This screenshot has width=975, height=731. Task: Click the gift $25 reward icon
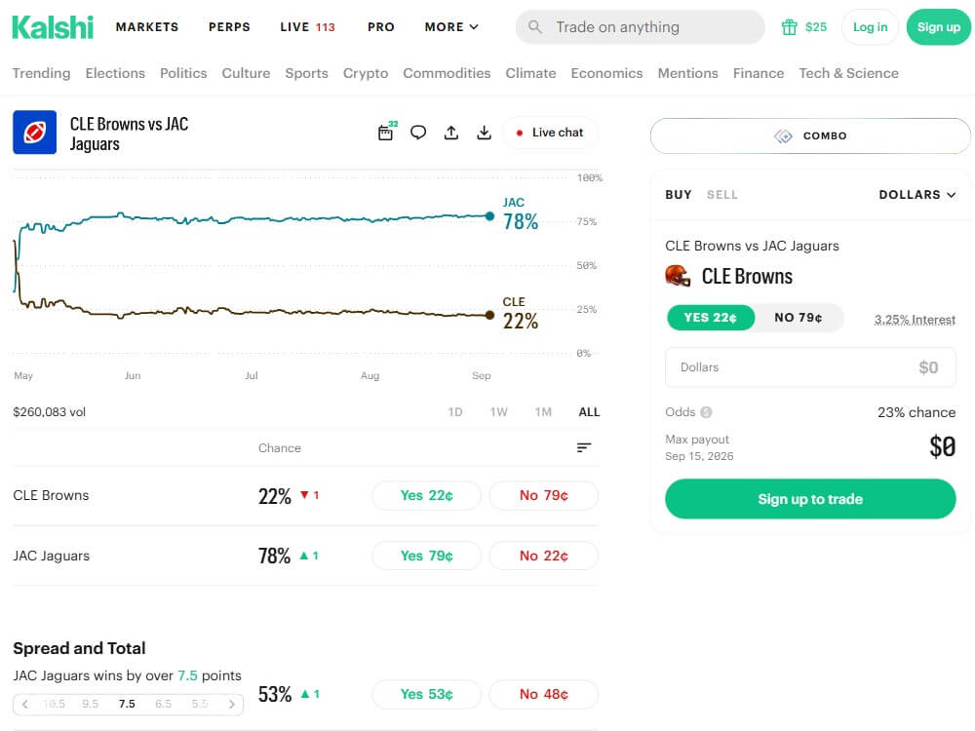[789, 26]
